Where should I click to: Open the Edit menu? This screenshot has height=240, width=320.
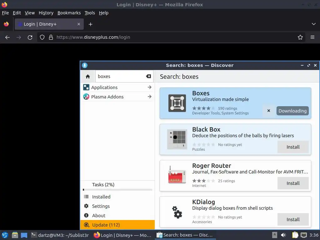pyautogui.click(x=17, y=13)
